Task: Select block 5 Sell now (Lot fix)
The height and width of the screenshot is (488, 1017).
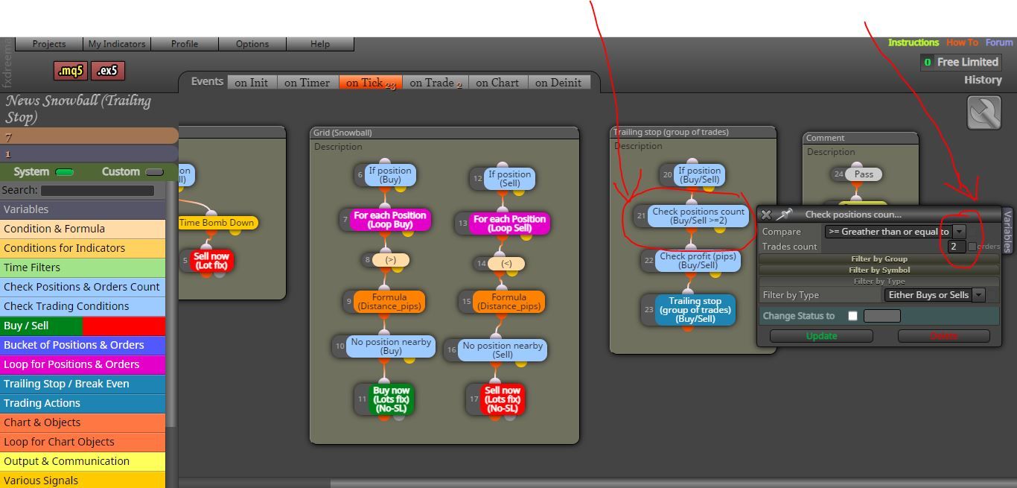Action: 211,261
